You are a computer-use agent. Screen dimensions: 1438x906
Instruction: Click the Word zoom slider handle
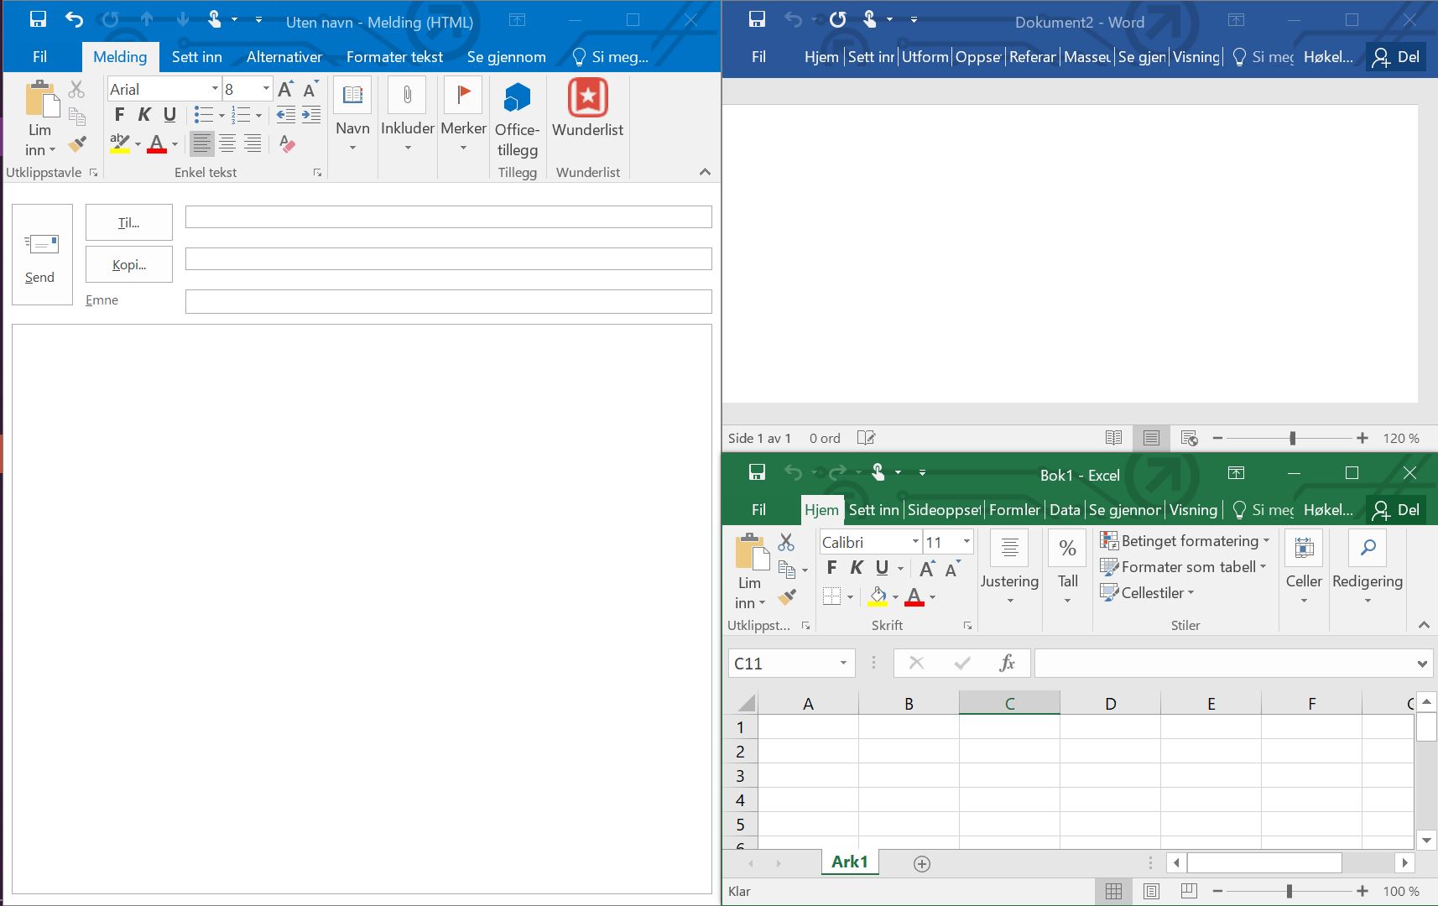click(1293, 438)
